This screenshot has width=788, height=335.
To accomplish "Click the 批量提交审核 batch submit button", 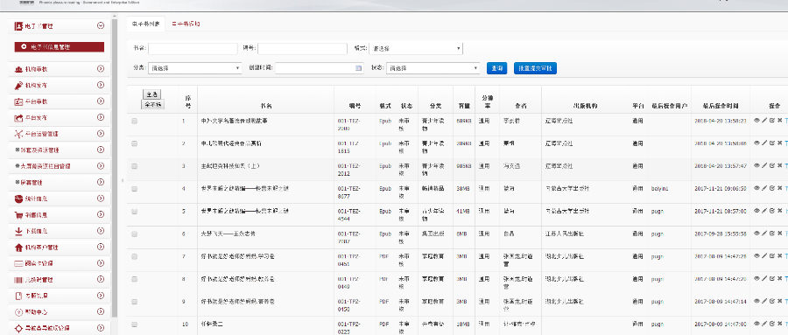I will (x=535, y=68).
